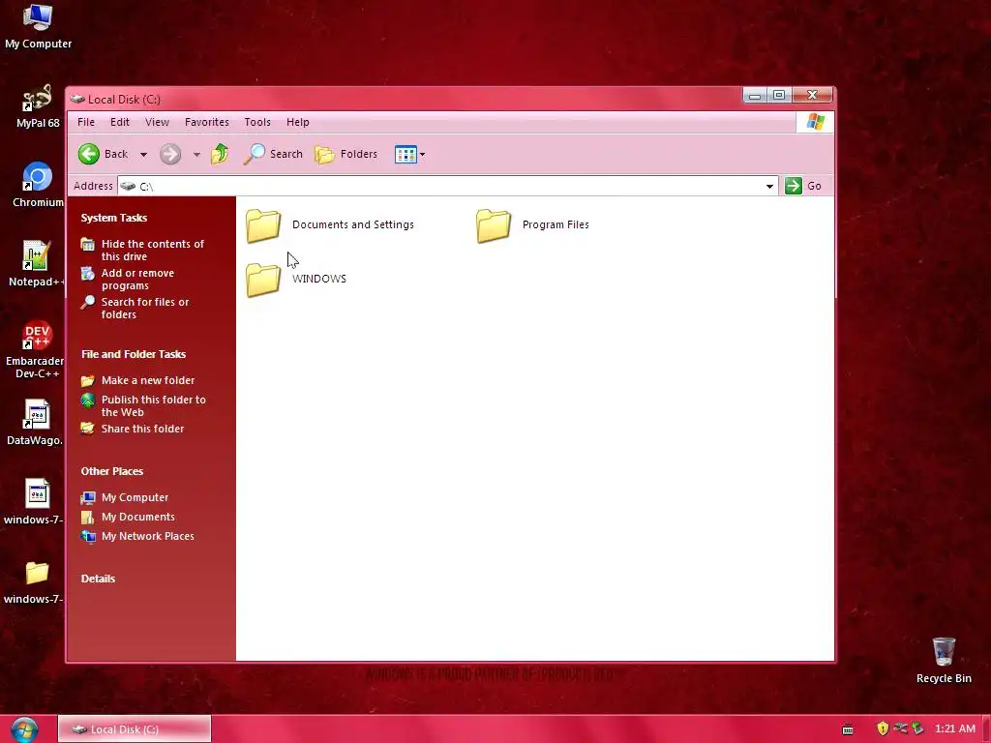Open the Tools menu
Screen dimensions: 991x743
click(x=257, y=122)
